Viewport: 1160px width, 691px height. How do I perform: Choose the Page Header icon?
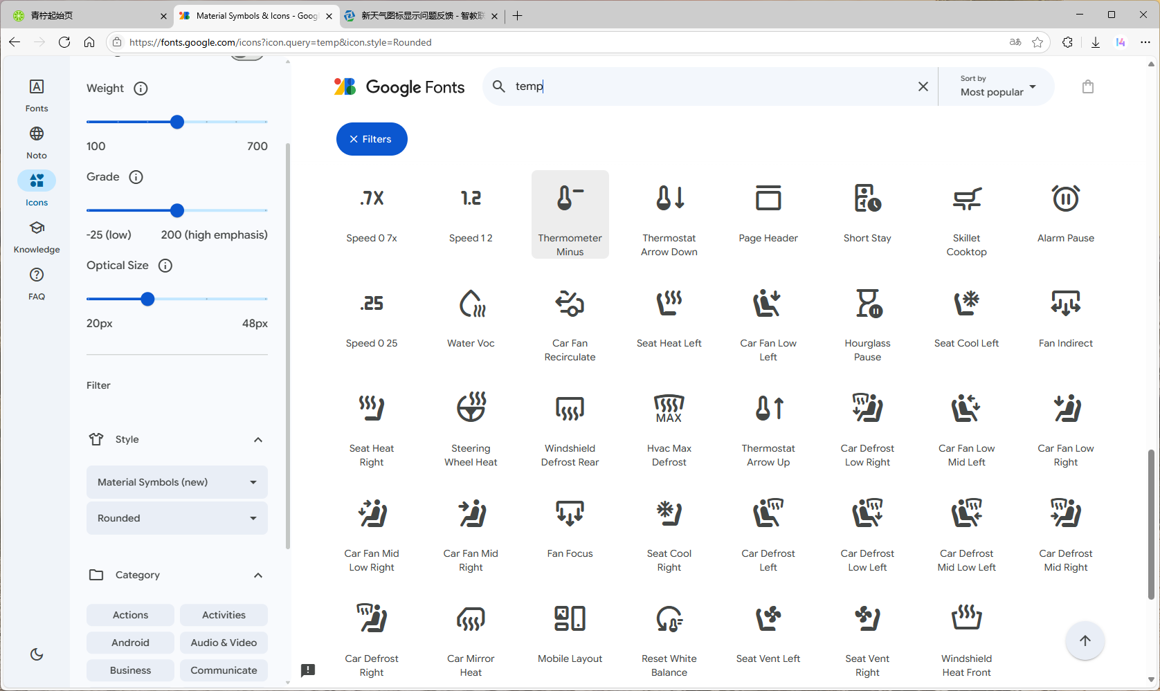(768, 214)
